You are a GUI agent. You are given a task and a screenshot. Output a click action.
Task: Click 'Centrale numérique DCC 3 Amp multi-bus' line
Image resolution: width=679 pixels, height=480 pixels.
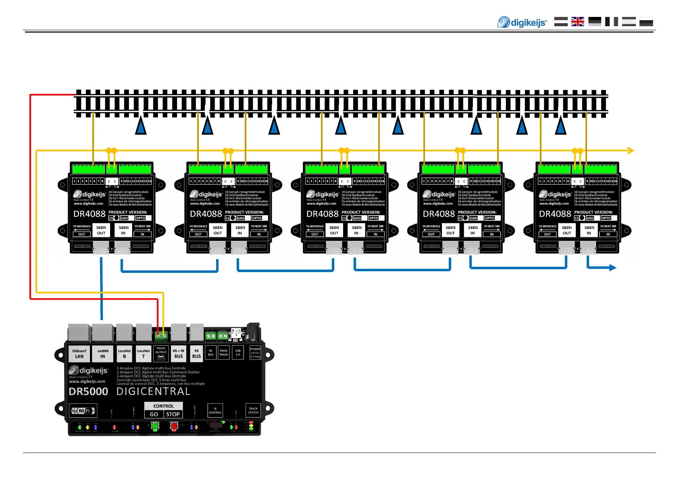coord(152,380)
